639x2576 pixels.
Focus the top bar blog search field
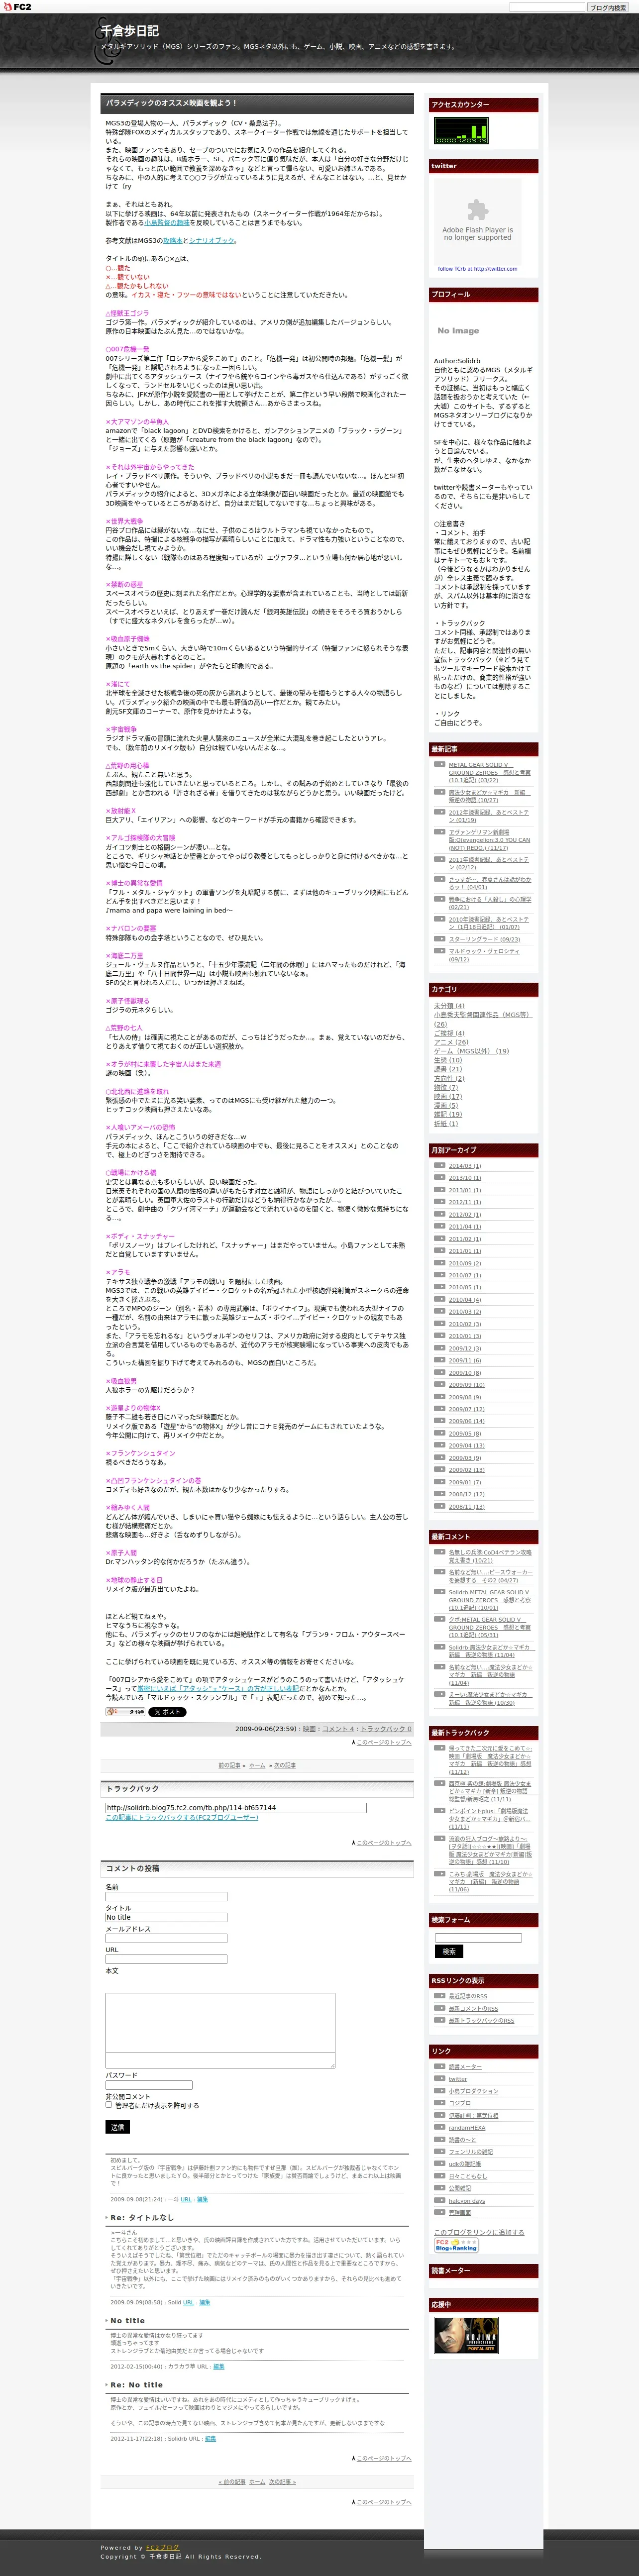(x=546, y=7)
